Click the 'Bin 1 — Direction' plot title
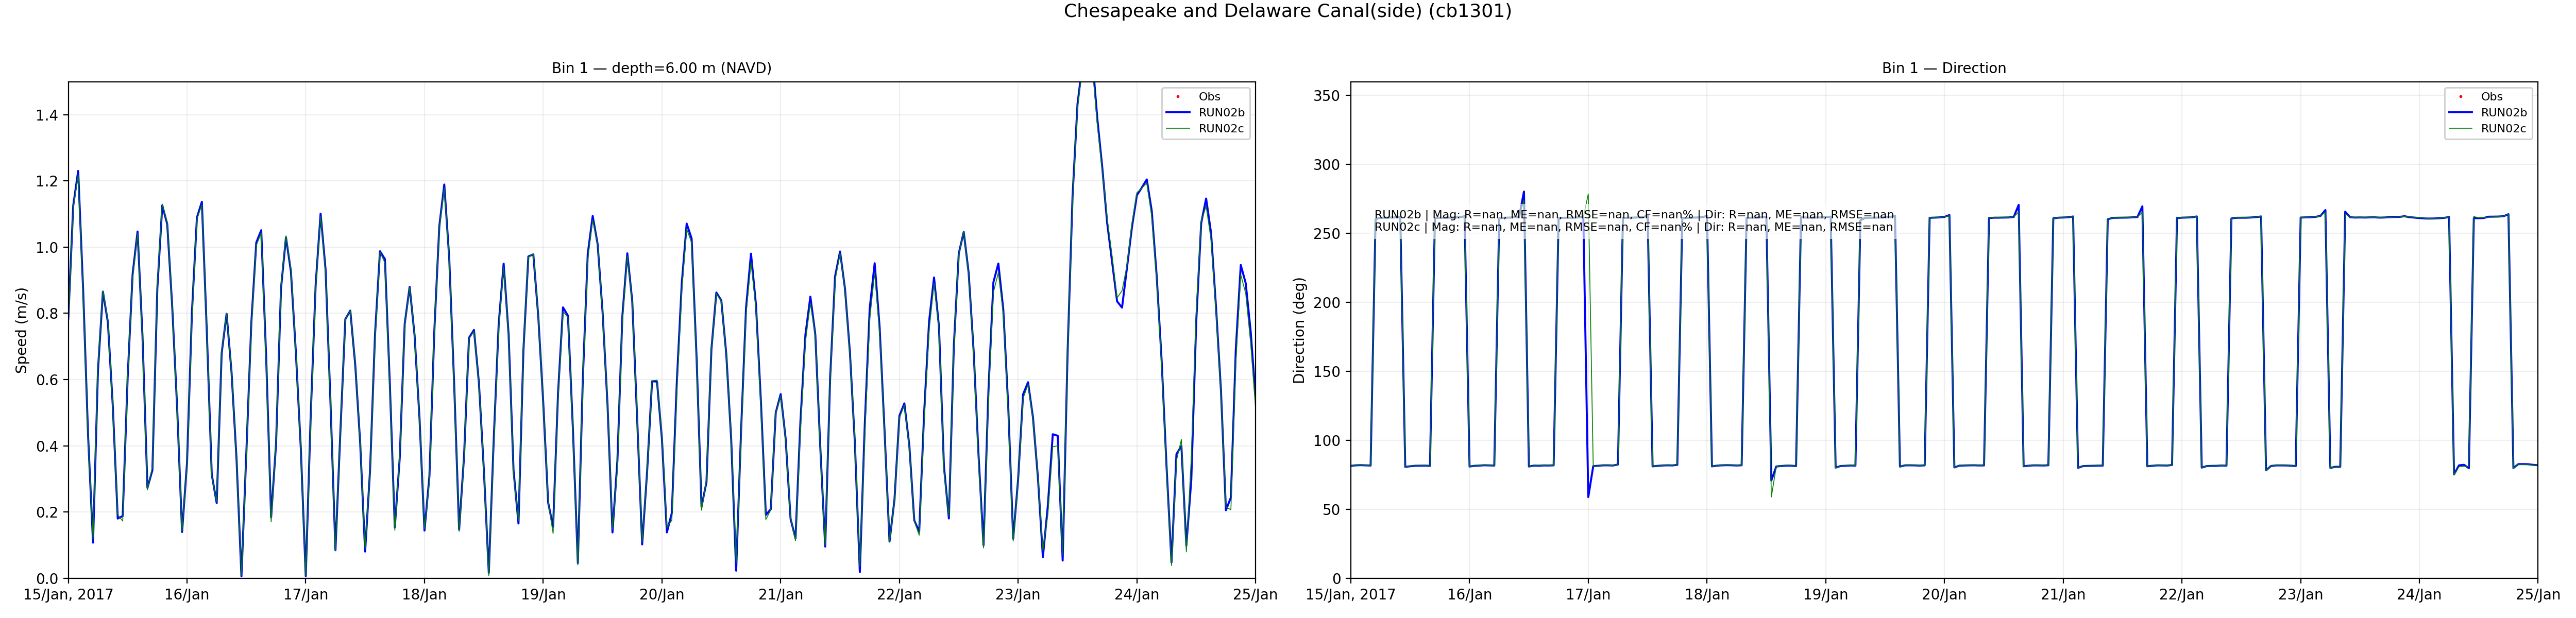This screenshot has width=2576, height=618. (1943, 68)
